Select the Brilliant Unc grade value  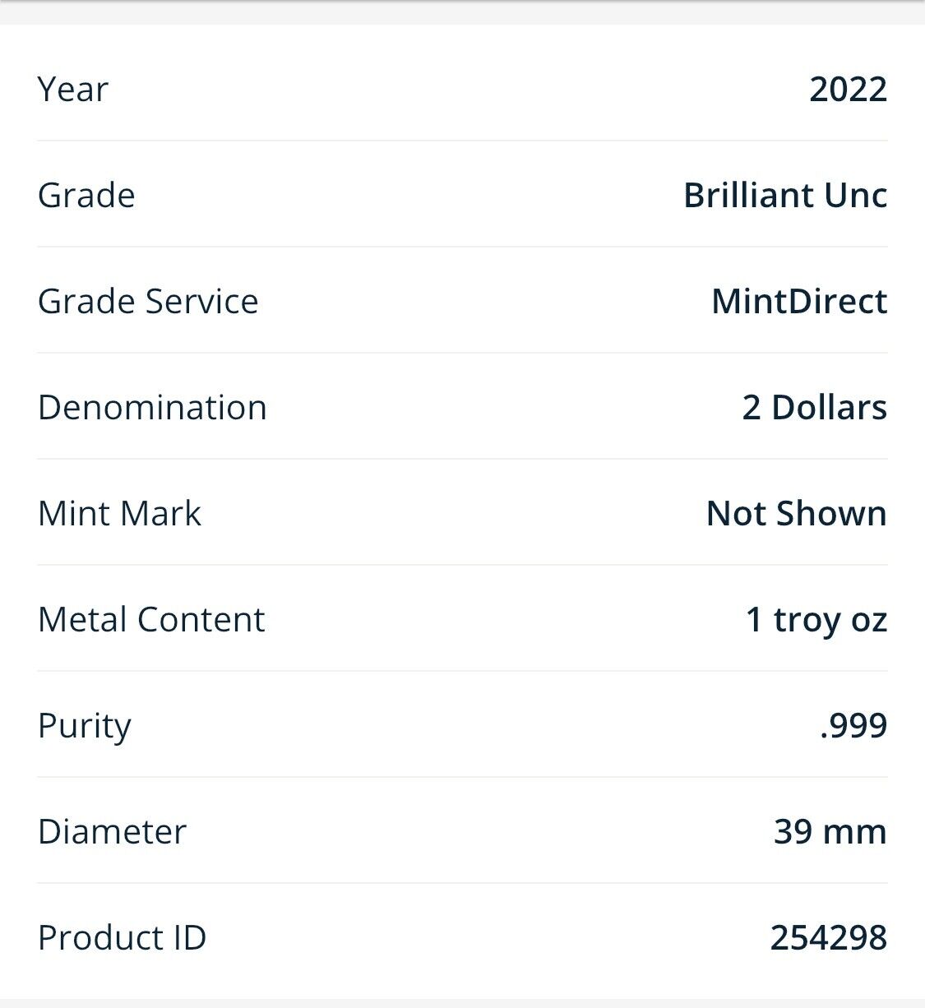point(784,195)
